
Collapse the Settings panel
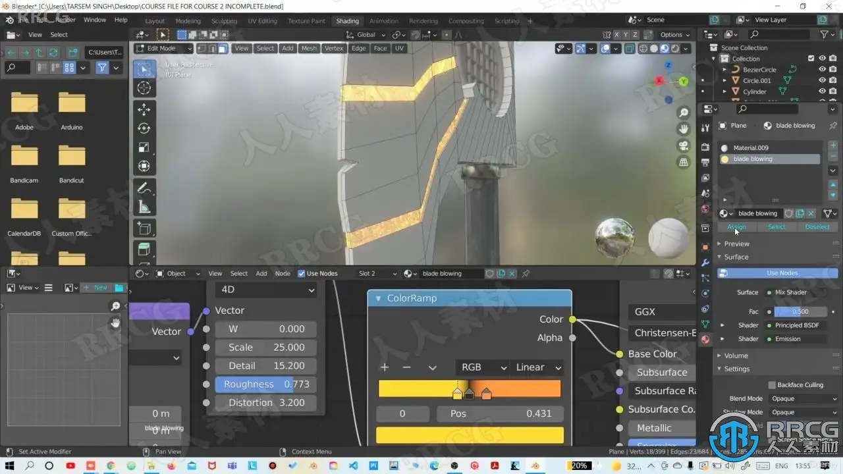click(x=736, y=369)
